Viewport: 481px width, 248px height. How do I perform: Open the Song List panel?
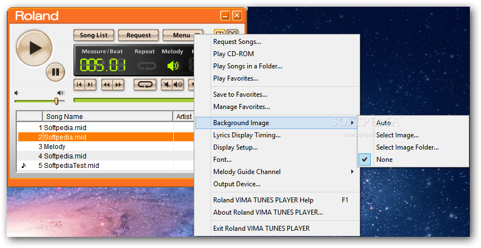(x=94, y=35)
